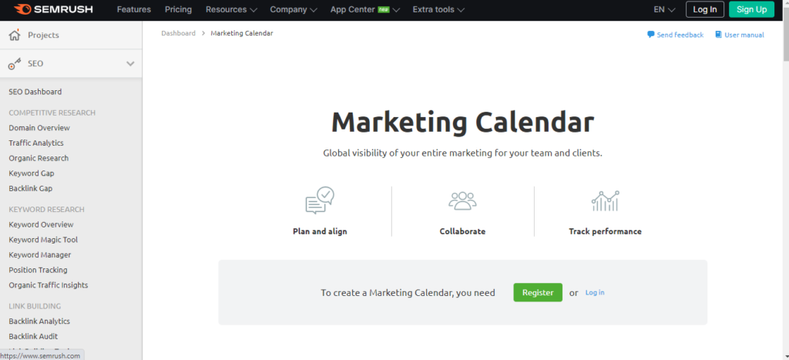Collapse the SEO section chevron
This screenshot has height=360, width=789.
pyautogui.click(x=130, y=64)
